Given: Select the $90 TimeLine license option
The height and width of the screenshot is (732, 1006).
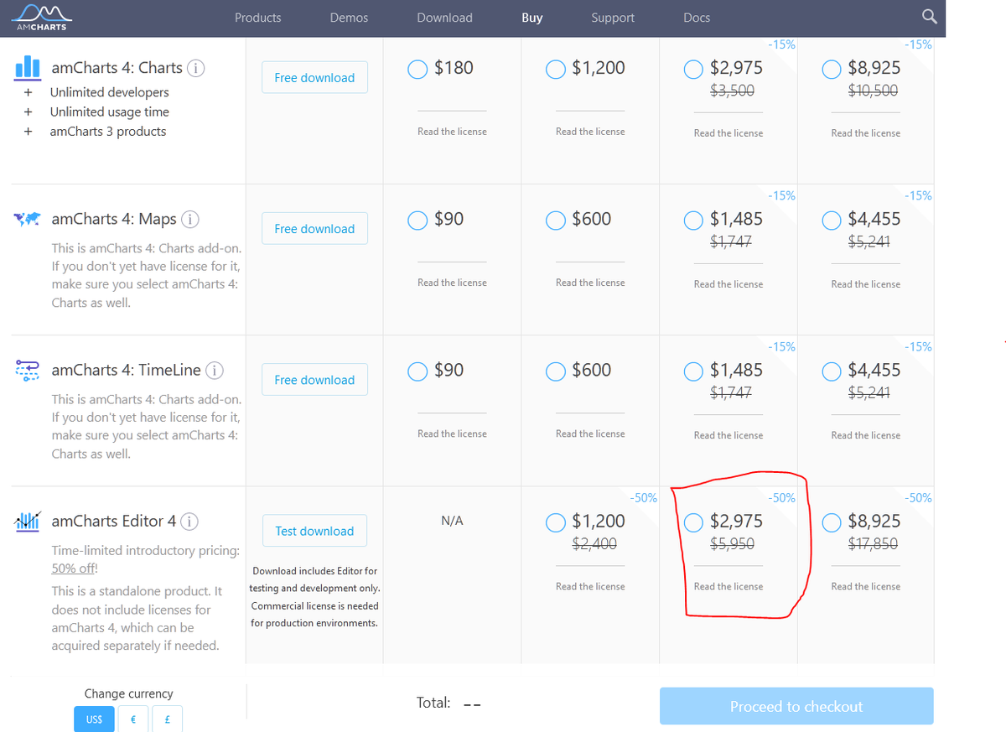Looking at the screenshot, I should pos(417,371).
